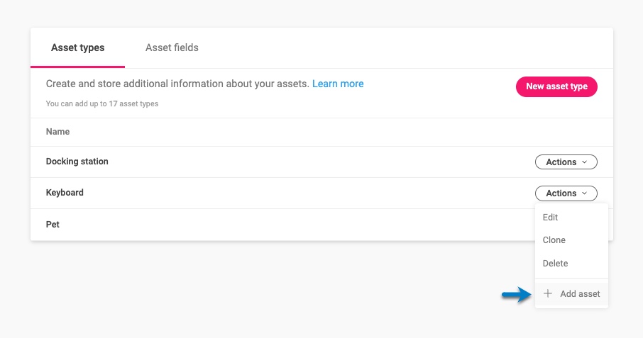Click the chevron on Keyboard's Actions button
This screenshot has width=643, height=338.
(585, 193)
